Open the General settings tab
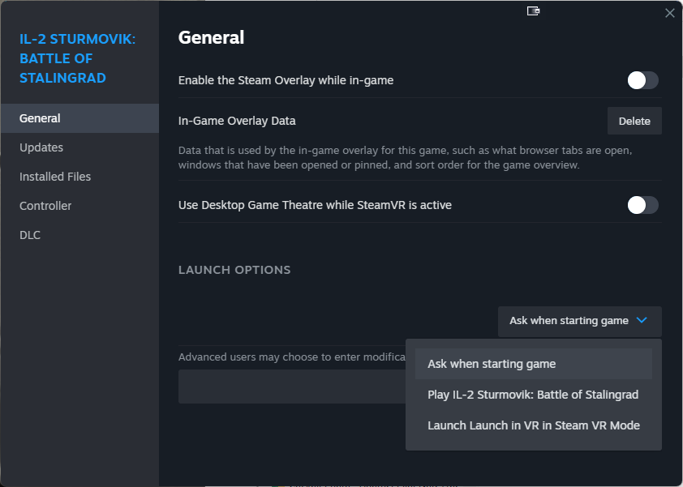The image size is (683, 487). click(41, 118)
